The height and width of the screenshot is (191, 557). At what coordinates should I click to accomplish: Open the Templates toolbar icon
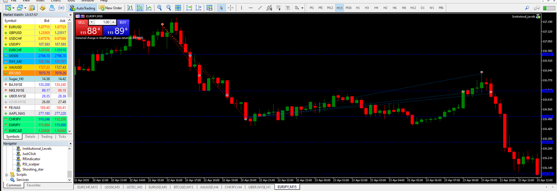point(209,8)
